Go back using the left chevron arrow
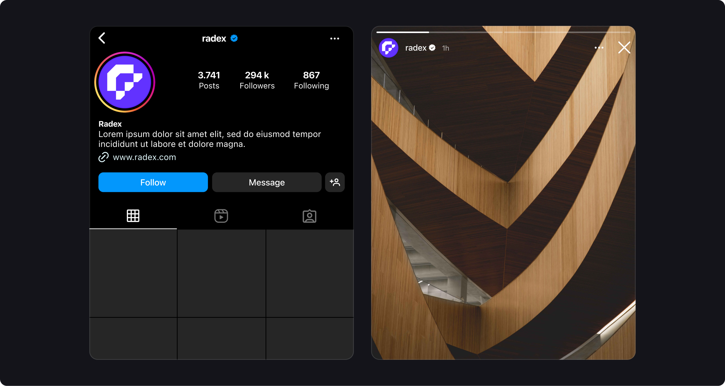This screenshot has width=725, height=386. (x=102, y=38)
